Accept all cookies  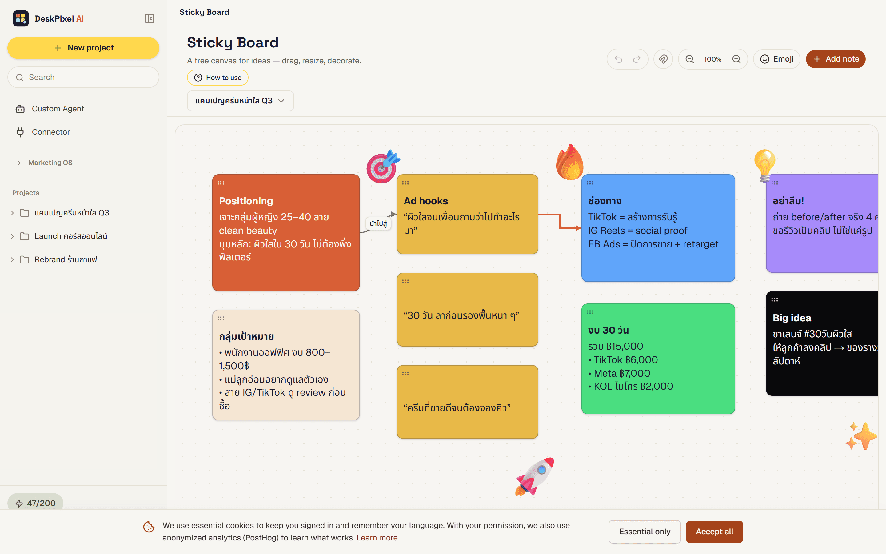tap(714, 532)
